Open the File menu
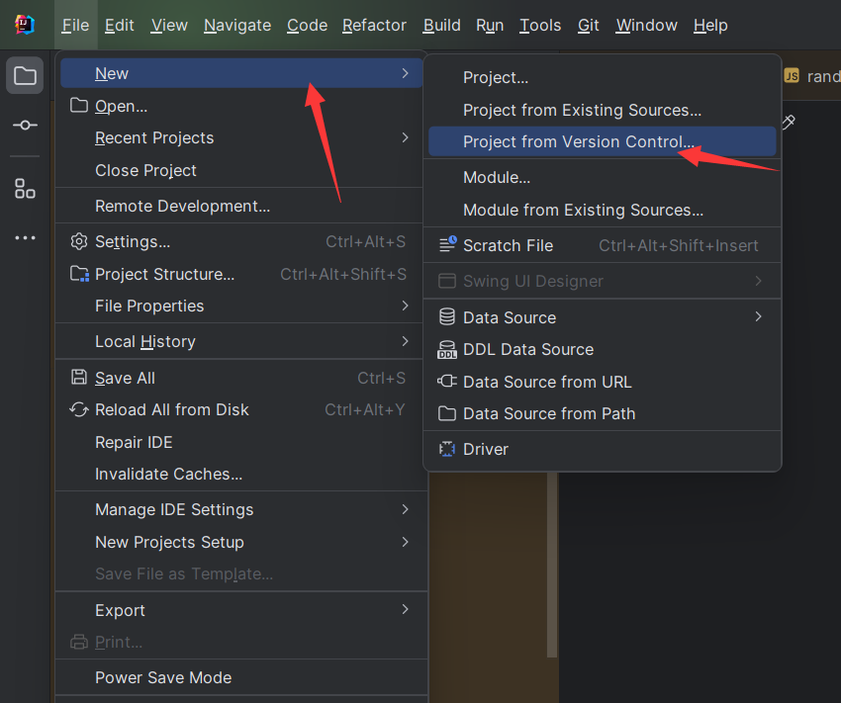 75,25
